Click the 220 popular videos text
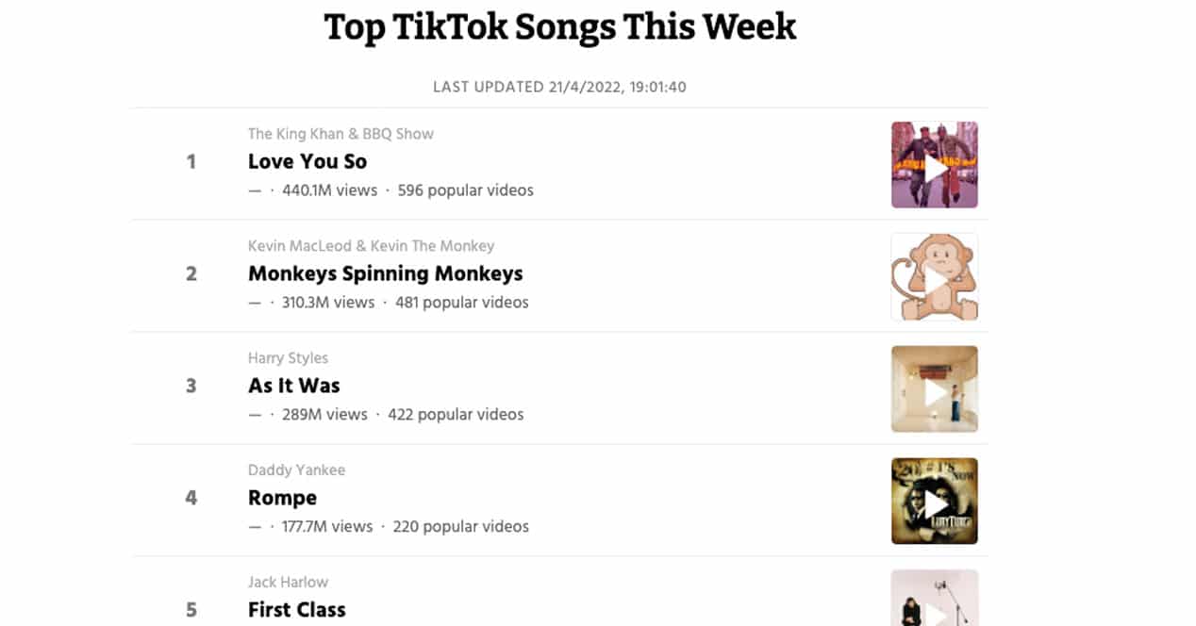Image resolution: width=1196 pixels, height=626 pixels. coord(460,527)
